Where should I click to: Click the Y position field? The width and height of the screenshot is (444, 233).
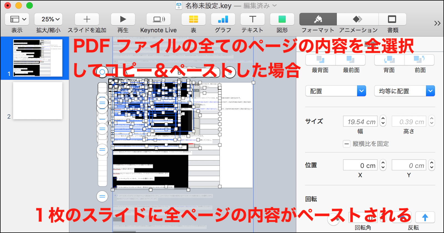(409, 165)
